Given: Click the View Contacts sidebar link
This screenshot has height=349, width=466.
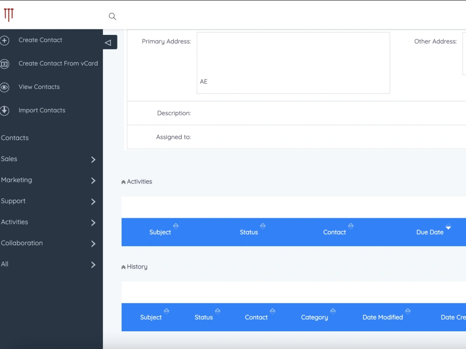Looking at the screenshot, I should 39,87.
